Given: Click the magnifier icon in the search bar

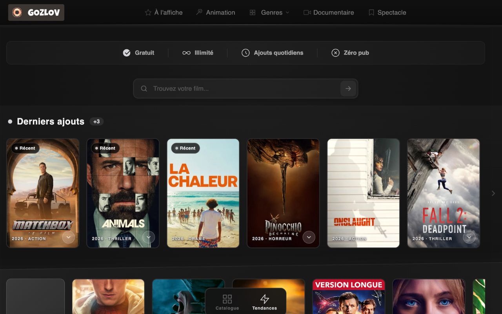Looking at the screenshot, I should (x=144, y=89).
